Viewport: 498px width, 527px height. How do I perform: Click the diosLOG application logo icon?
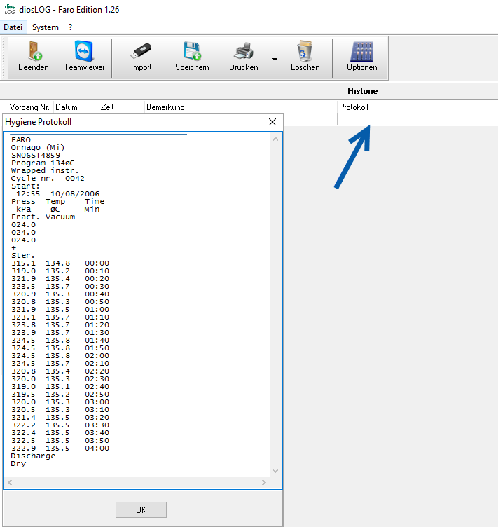point(10,9)
